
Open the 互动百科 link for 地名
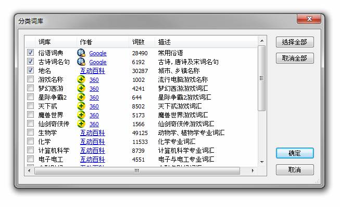(93, 71)
